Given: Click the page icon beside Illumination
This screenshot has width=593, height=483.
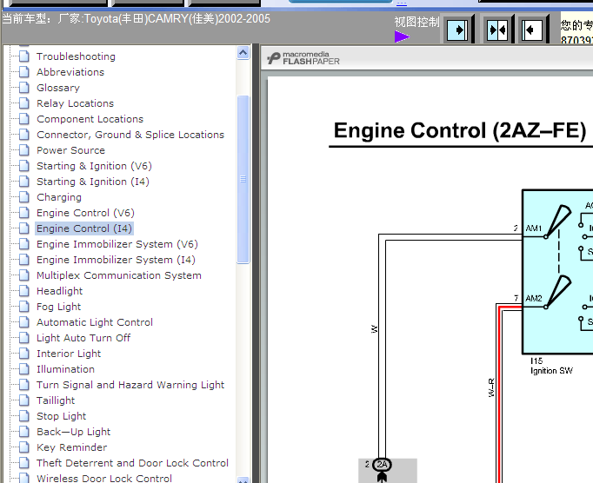Looking at the screenshot, I should (x=24, y=369).
